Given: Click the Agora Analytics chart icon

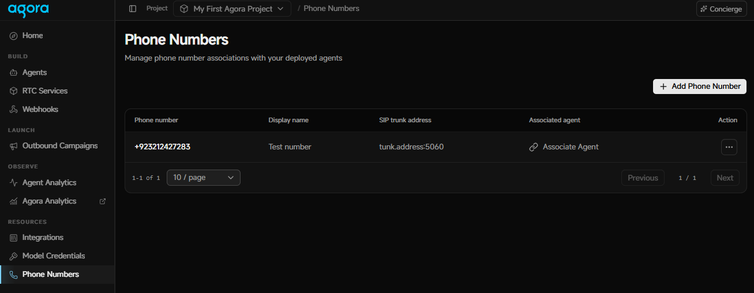Looking at the screenshot, I should pos(14,201).
